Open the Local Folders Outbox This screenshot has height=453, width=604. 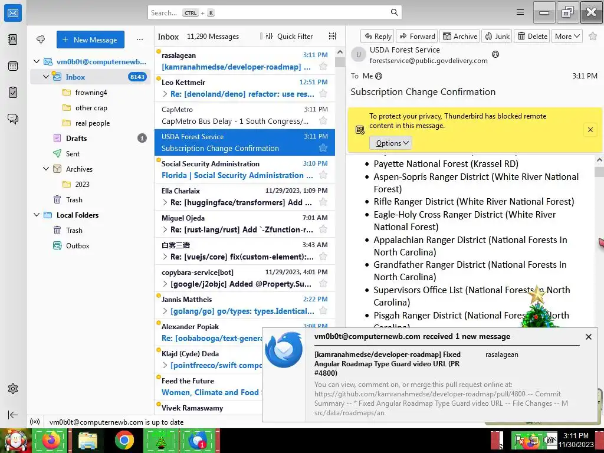90,245
